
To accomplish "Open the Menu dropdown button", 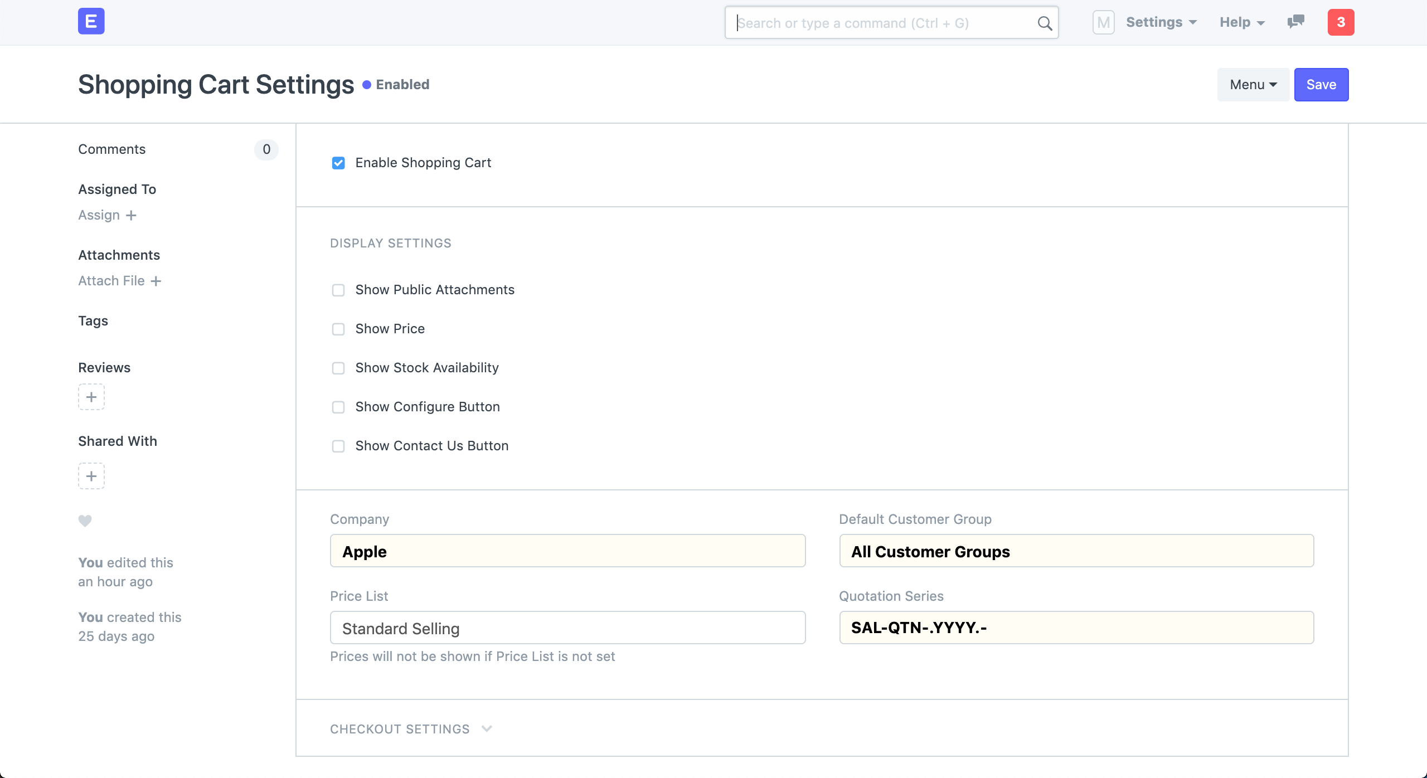I will [1253, 85].
